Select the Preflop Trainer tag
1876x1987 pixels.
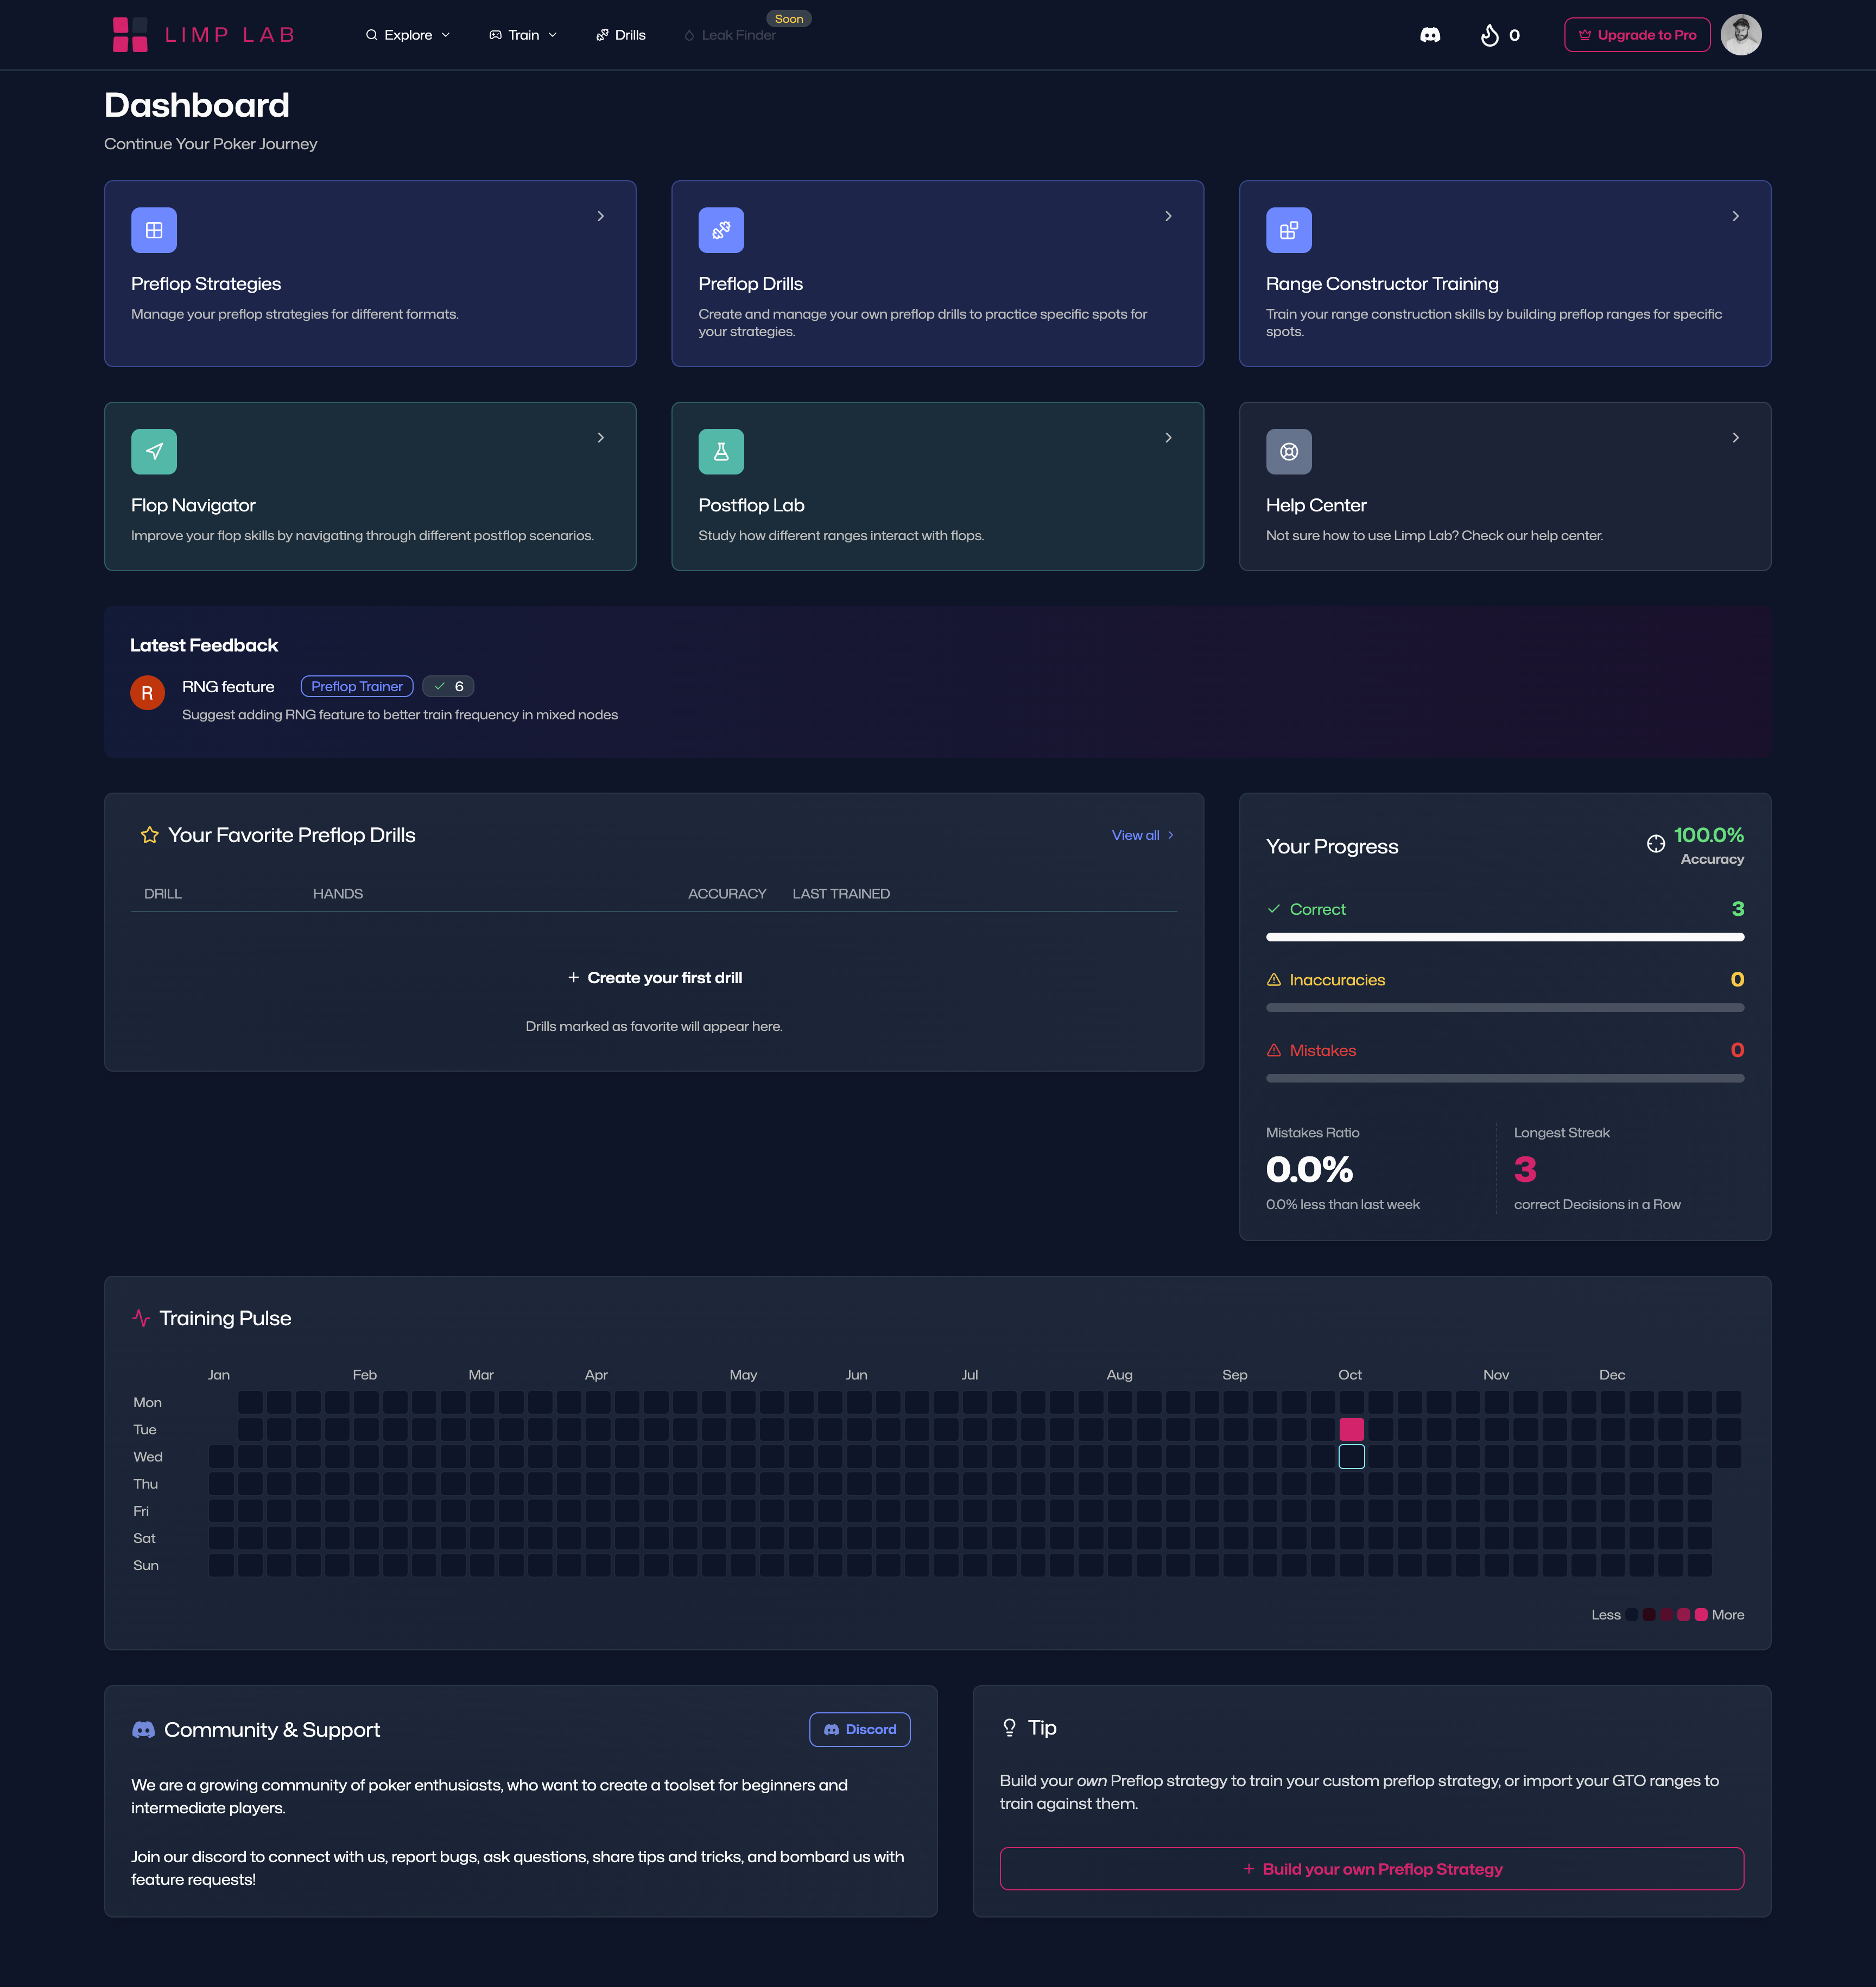tap(357, 686)
